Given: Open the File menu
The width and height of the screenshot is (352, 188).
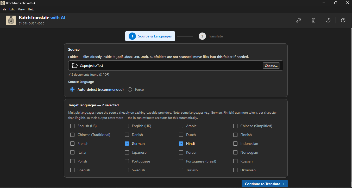Looking at the screenshot, I should [x=4, y=9].
